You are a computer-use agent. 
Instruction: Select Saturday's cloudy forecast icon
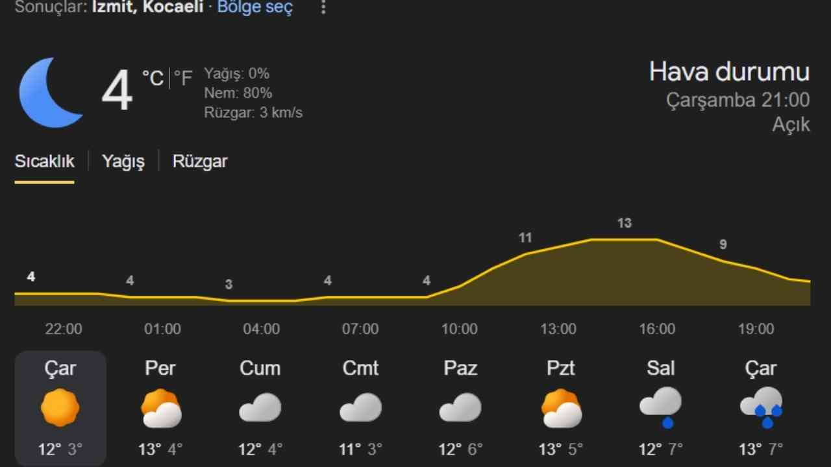(360, 408)
